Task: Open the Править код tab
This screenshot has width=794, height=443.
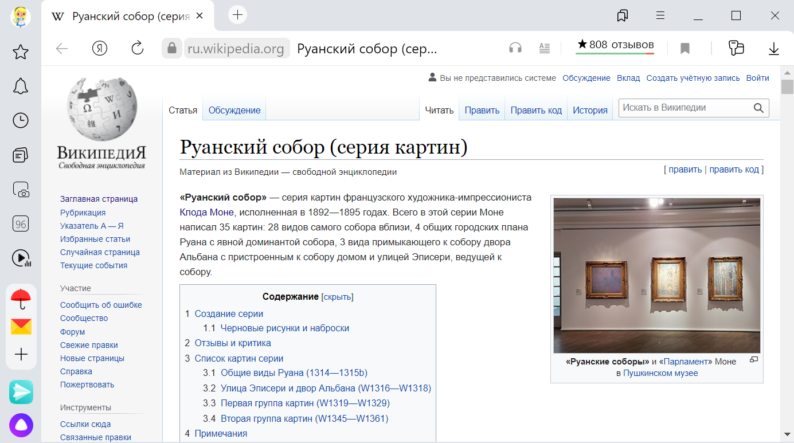Action: click(536, 110)
